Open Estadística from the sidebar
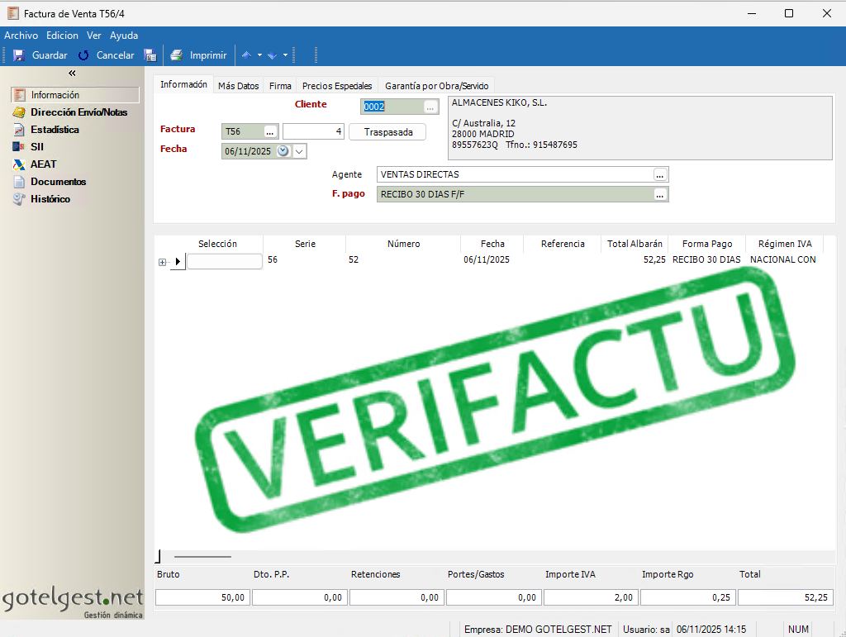 55,130
